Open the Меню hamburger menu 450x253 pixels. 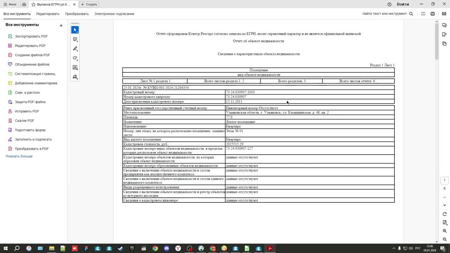pos(10,4)
